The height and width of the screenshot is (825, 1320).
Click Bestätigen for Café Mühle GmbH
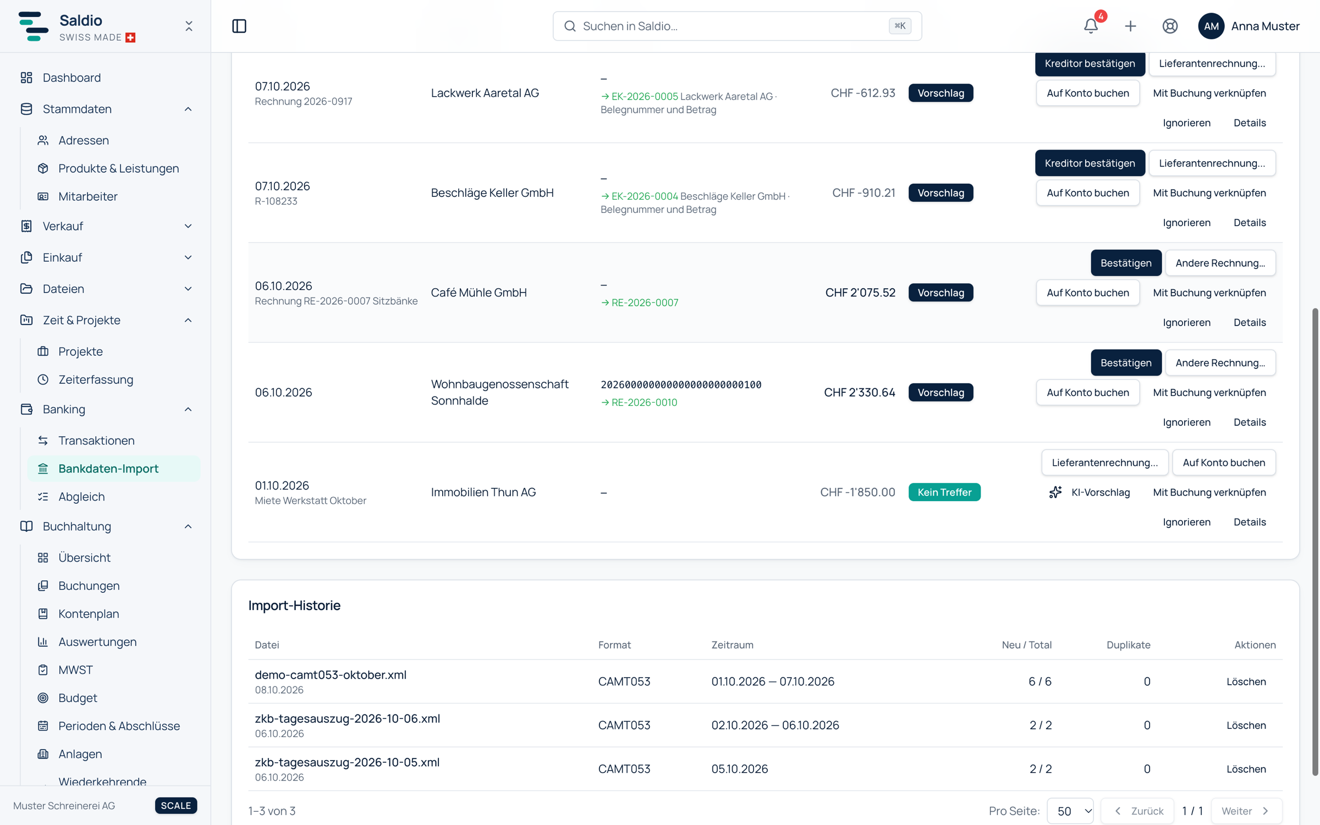tap(1126, 263)
